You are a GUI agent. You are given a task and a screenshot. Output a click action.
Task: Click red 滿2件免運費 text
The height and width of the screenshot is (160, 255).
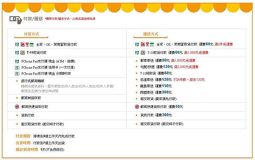pyautogui.click(x=224, y=44)
